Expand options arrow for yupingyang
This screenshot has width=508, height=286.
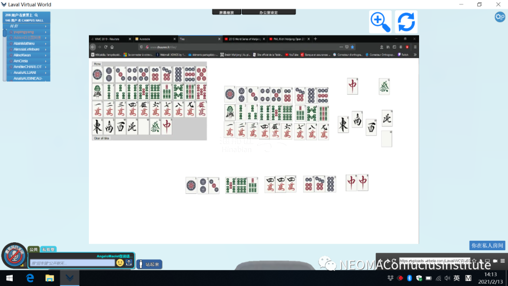point(46,32)
